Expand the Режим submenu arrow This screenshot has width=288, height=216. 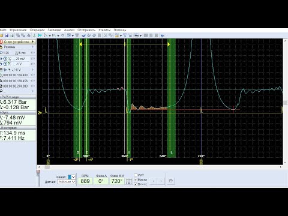pyautogui.click(x=33, y=47)
